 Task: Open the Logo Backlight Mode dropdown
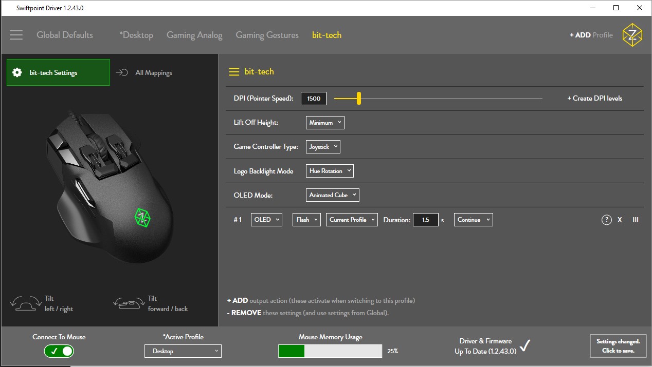coord(330,171)
